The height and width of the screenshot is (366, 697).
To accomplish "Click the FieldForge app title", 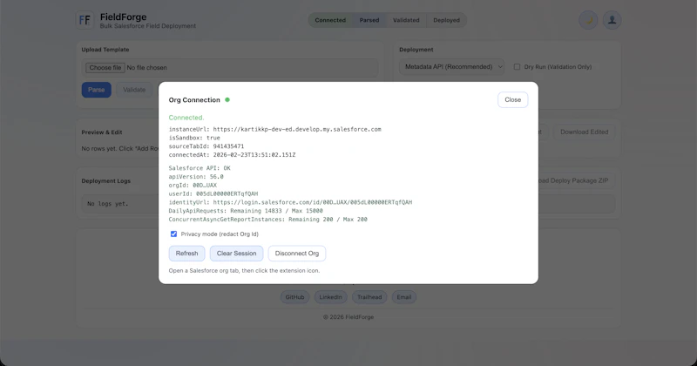I will (123, 17).
